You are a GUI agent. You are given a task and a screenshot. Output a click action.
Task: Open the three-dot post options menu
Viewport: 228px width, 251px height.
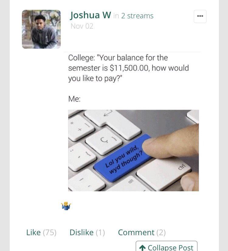click(x=200, y=16)
